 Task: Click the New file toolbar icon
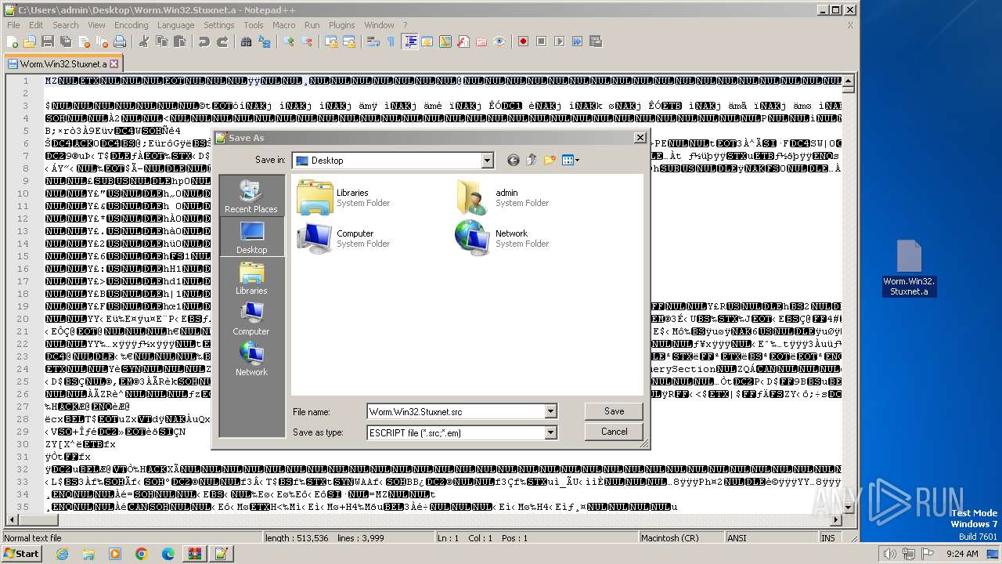(x=13, y=42)
